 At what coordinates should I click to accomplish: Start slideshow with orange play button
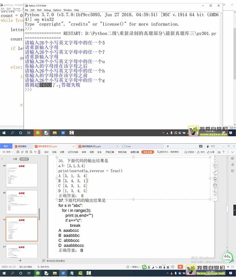tap(180, 267)
